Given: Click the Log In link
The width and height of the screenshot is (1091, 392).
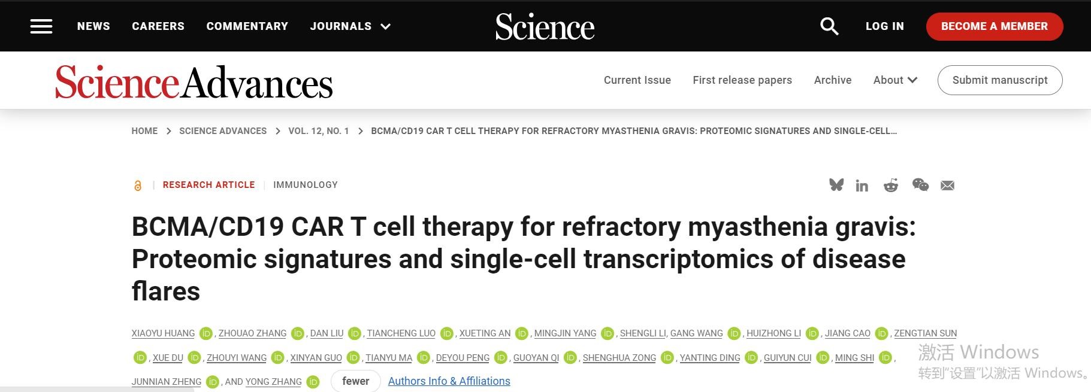Looking at the screenshot, I should point(884,26).
